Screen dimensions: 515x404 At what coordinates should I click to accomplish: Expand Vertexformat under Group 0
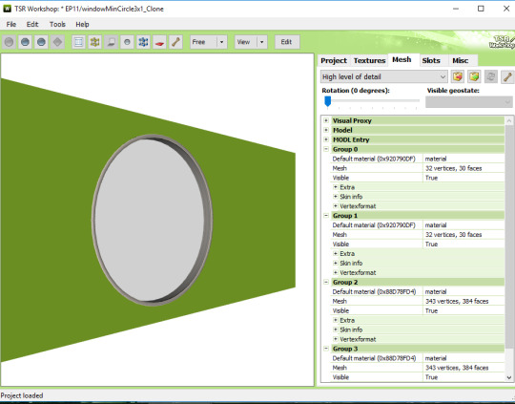(x=336, y=206)
